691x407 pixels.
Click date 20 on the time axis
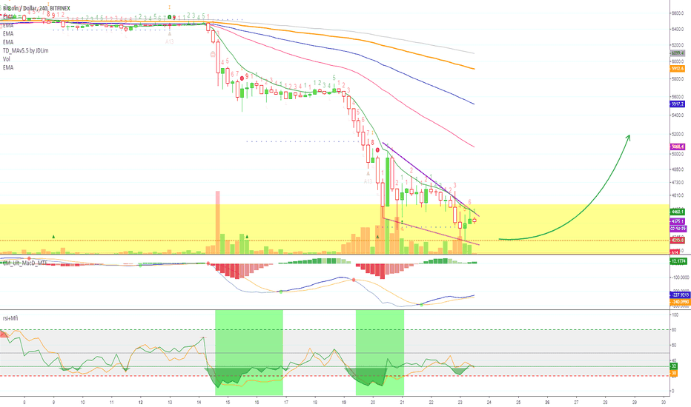(x=373, y=402)
